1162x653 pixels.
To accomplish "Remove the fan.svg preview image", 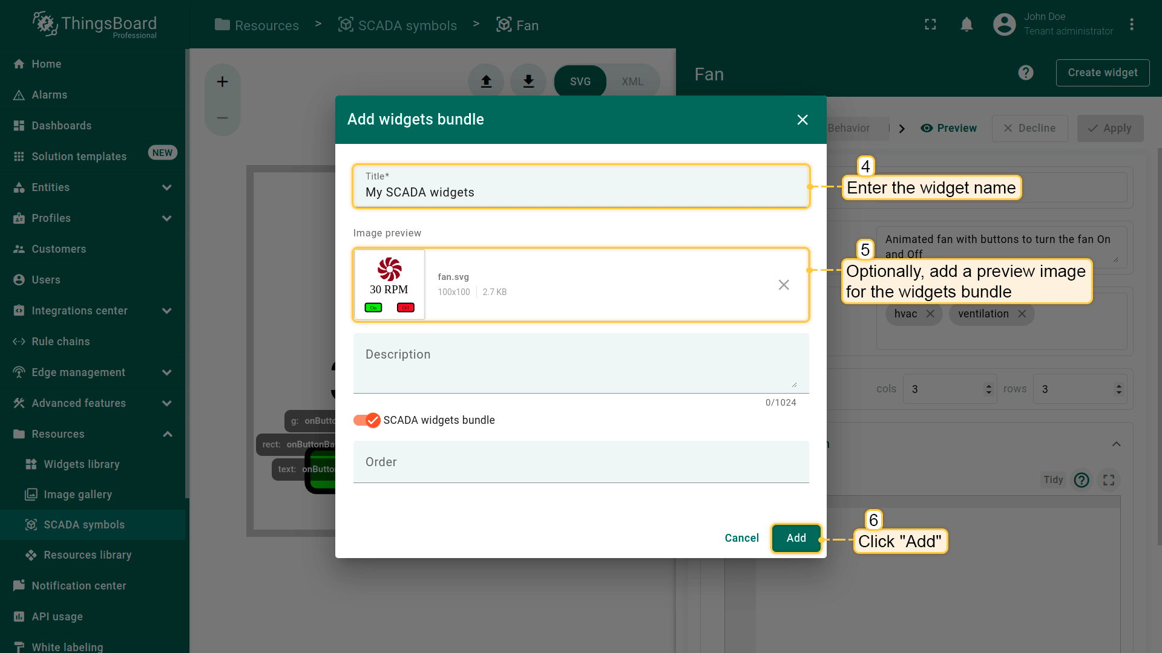I will [x=783, y=285].
